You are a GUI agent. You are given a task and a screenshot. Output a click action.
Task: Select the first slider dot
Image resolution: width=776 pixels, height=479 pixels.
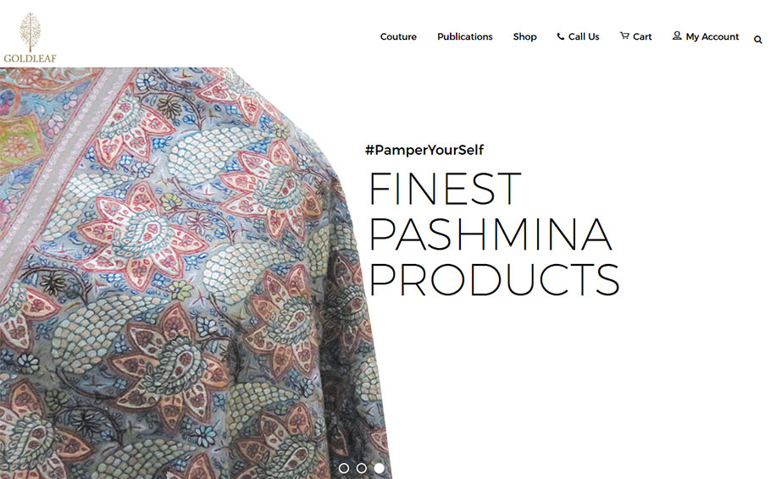pyautogui.click(x=343, y=468)
